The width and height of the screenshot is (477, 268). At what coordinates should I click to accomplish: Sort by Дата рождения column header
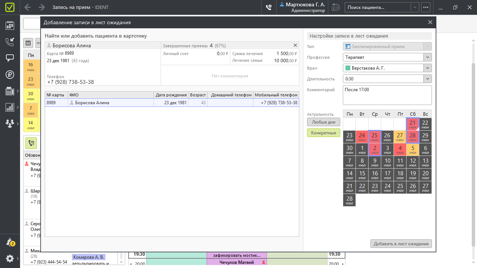click(x=171, y=95)
